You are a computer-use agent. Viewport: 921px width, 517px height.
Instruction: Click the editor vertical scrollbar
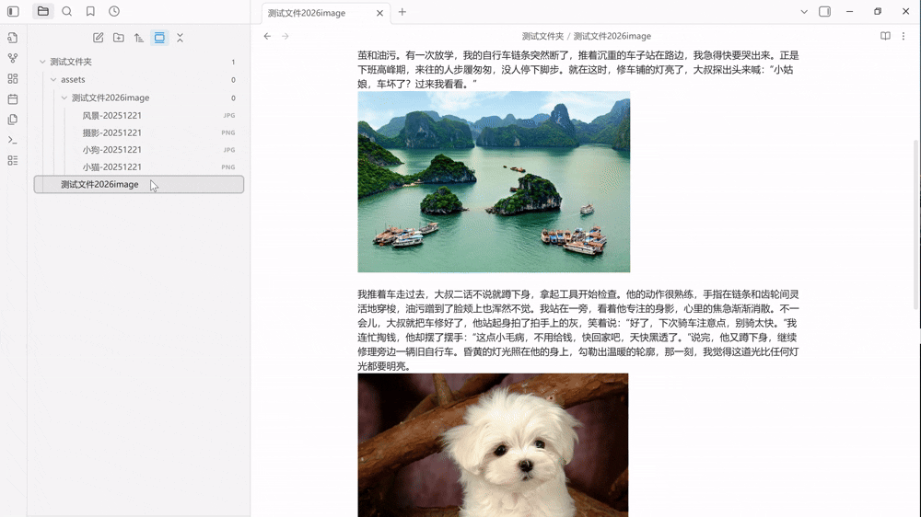[916, 224]
